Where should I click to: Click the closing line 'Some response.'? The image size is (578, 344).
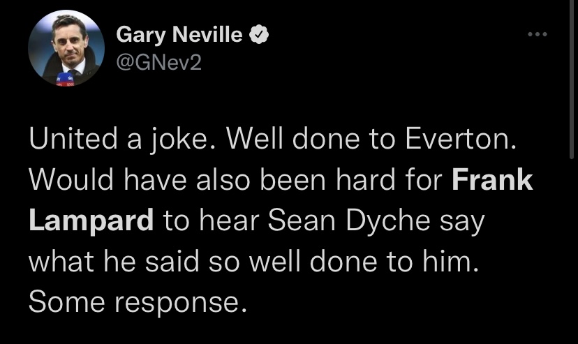[x=138, y=301]
